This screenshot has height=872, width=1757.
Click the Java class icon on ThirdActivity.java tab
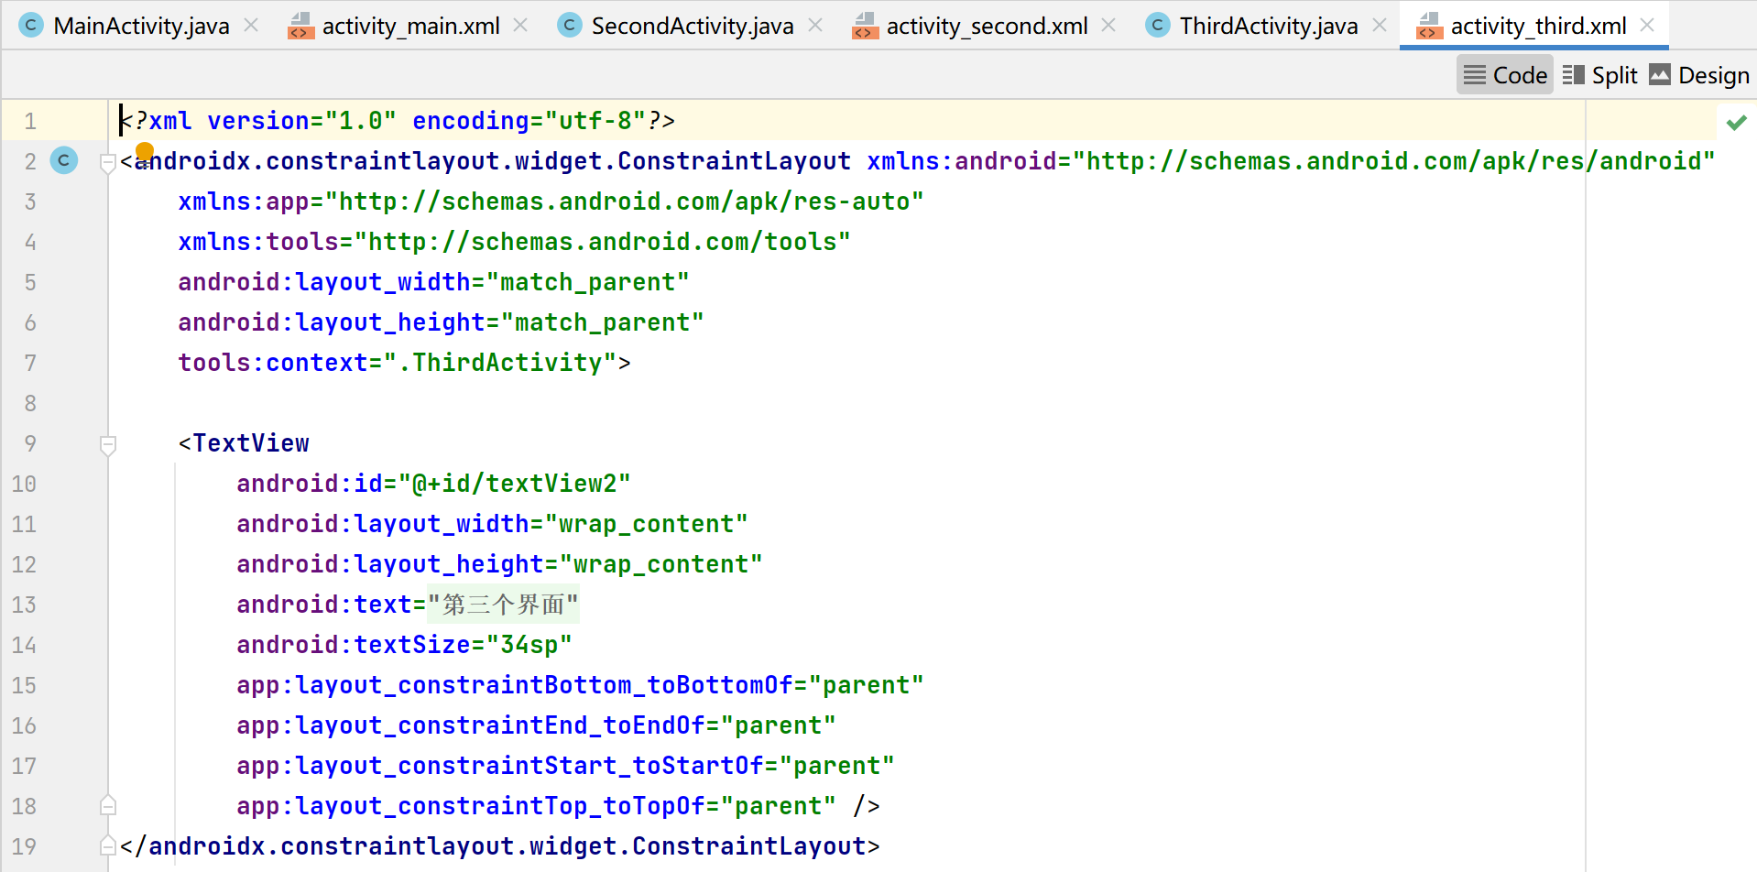coord(1158,26)
